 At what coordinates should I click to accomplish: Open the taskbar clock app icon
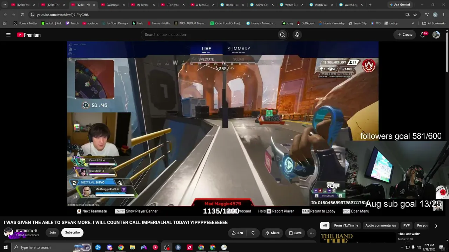(x=224, y=247)
